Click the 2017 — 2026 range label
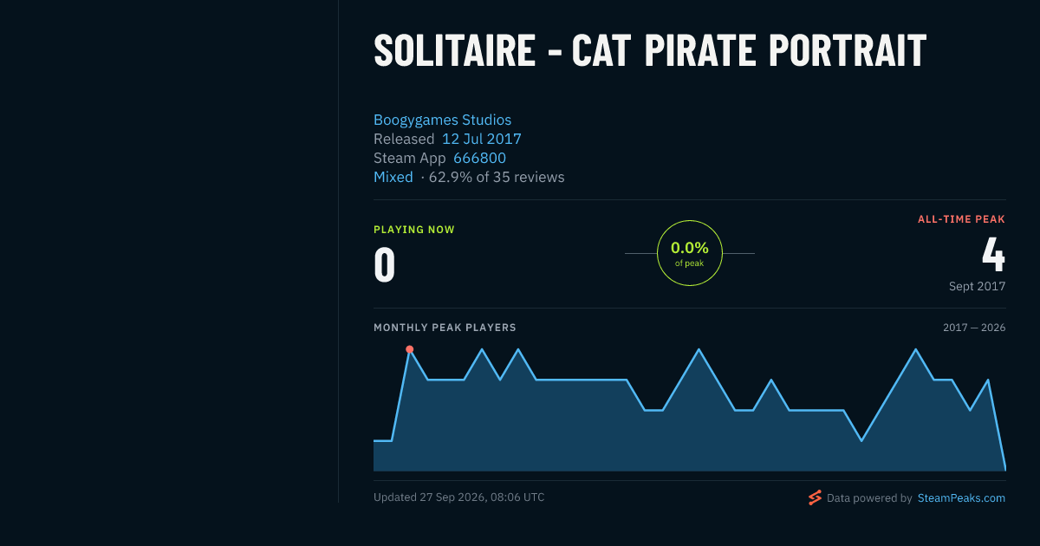Screen dimensions: 1040x546 coord(974,328)
